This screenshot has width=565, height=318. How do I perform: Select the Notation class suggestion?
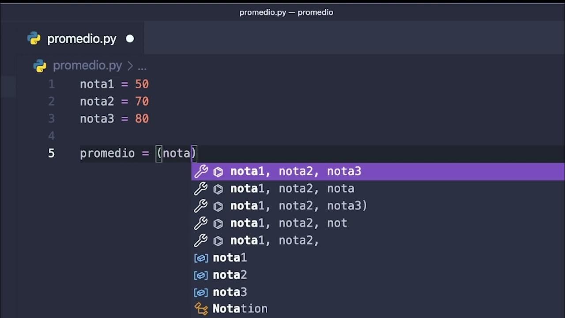click(378, 309)
